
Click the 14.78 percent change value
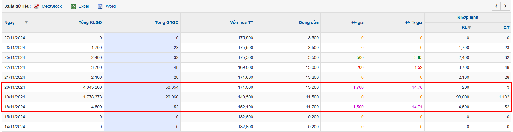coord(417,87)
